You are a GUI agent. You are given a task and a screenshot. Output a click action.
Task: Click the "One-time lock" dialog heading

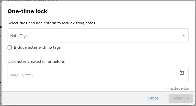pyautogui.click(x=27, y=11)
